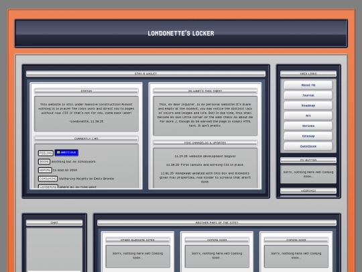Click the '~Londonette, 11.30.25' signature
362x272 pixels.
(x=86, y=121)
